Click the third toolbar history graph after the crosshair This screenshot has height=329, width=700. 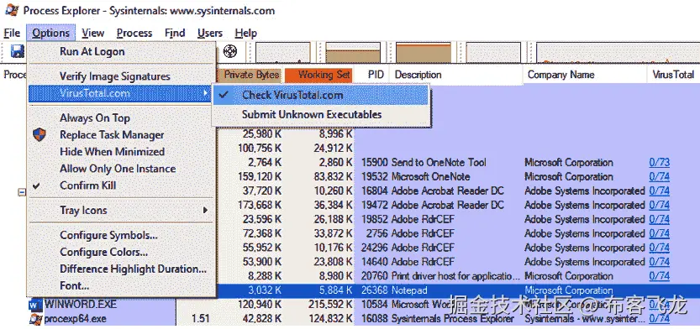tap(424, 53)
